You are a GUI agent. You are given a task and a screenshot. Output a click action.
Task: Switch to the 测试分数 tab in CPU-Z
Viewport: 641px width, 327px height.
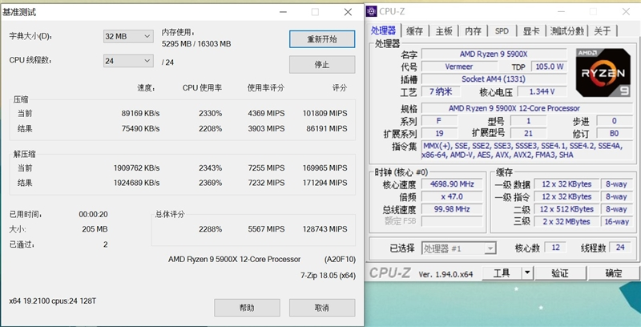(566, 31)
